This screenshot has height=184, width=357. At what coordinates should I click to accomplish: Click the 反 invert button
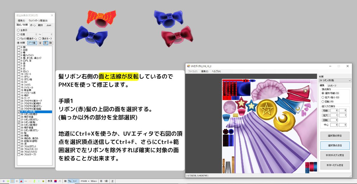pos(46,43)
